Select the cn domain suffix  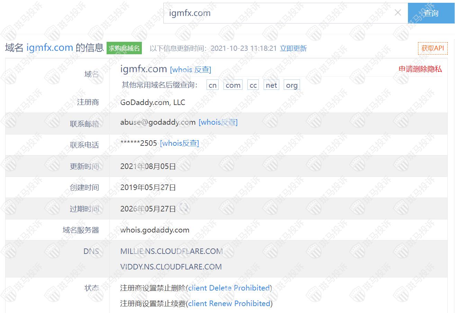click(x=212, y=85)
